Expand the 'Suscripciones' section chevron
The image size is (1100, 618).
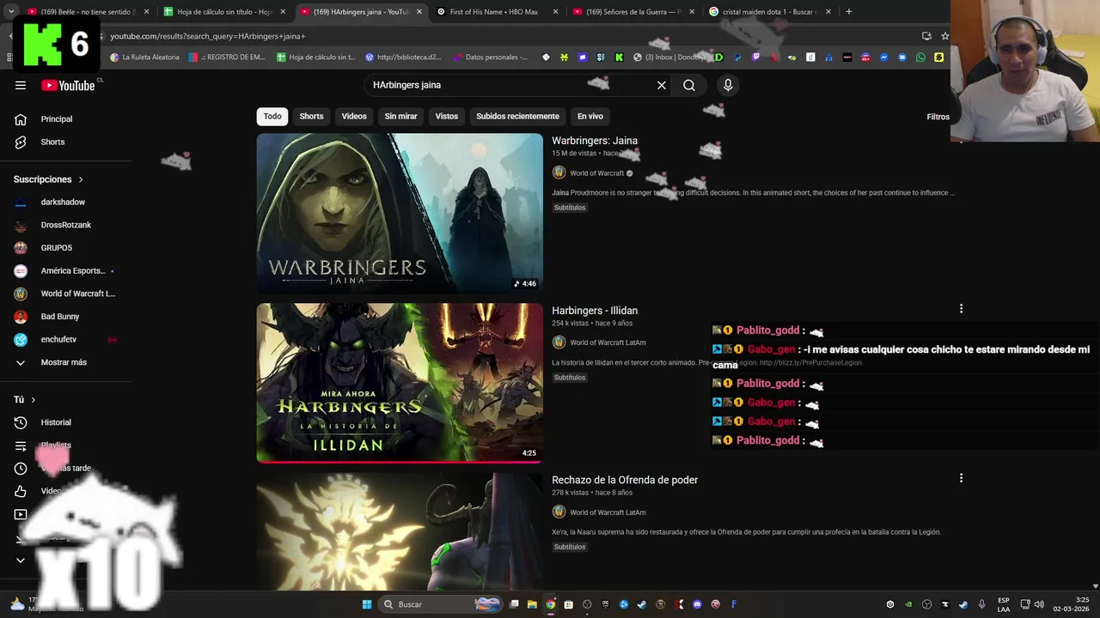point(81,179)
